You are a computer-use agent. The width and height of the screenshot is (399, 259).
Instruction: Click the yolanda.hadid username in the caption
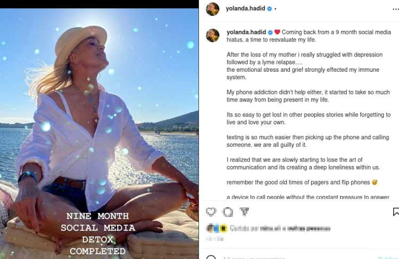pyautogui.click(x=246, y=32)
